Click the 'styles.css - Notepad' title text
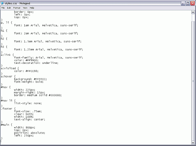This screenshot has height=146, width=196. pyautogui.click(x=17, y=3)
